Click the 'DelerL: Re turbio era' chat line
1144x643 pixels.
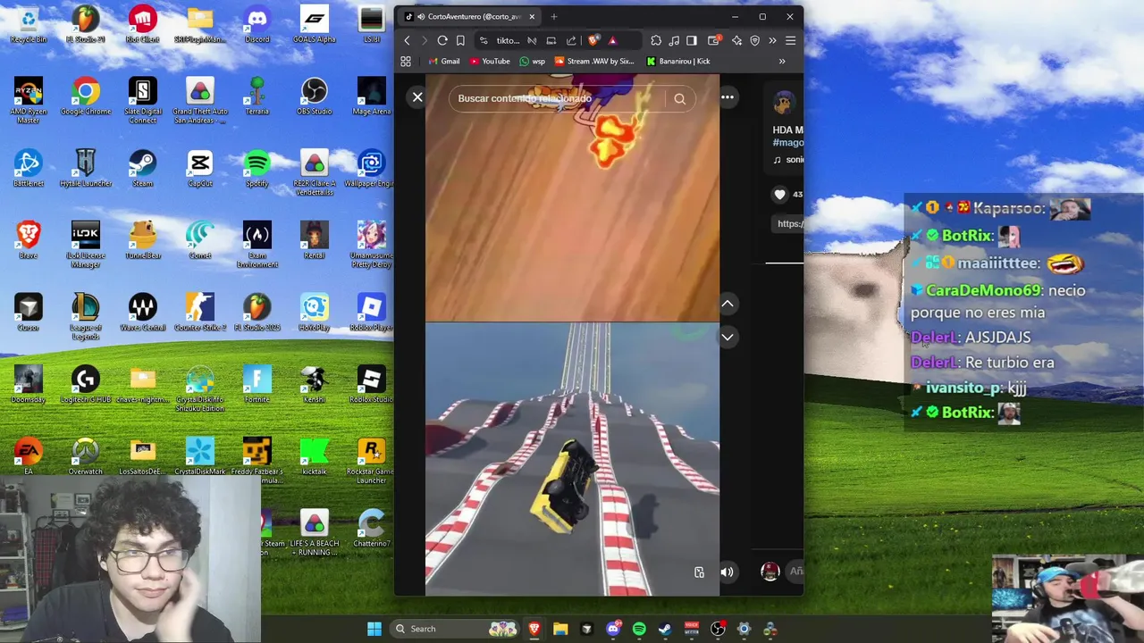coord(982,363)
